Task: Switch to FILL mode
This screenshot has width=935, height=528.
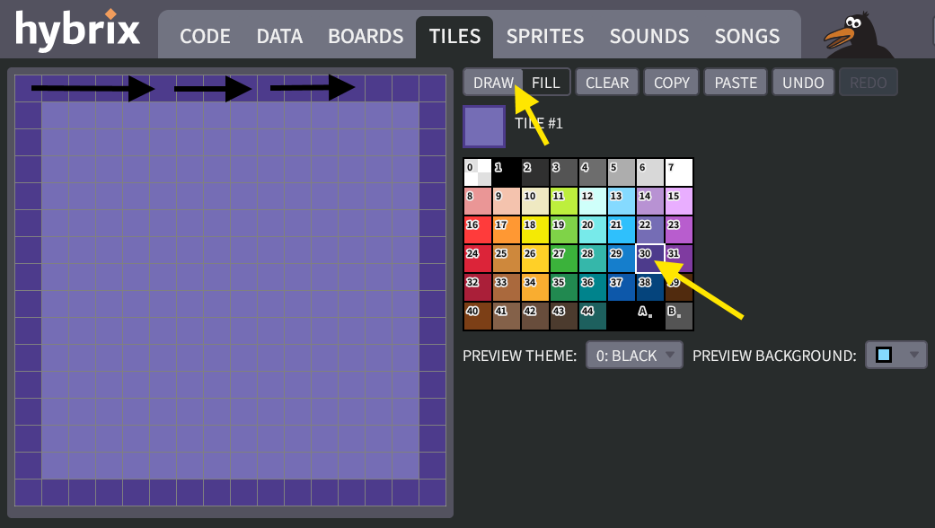Action: pos(546,83)
